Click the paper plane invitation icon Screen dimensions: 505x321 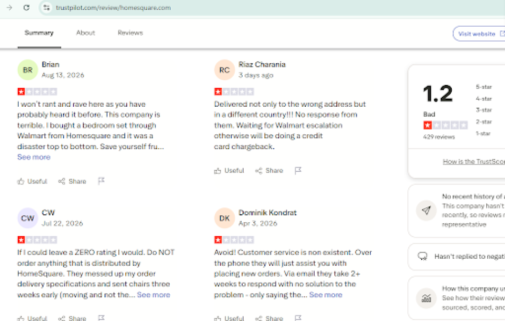click(426, 211)
